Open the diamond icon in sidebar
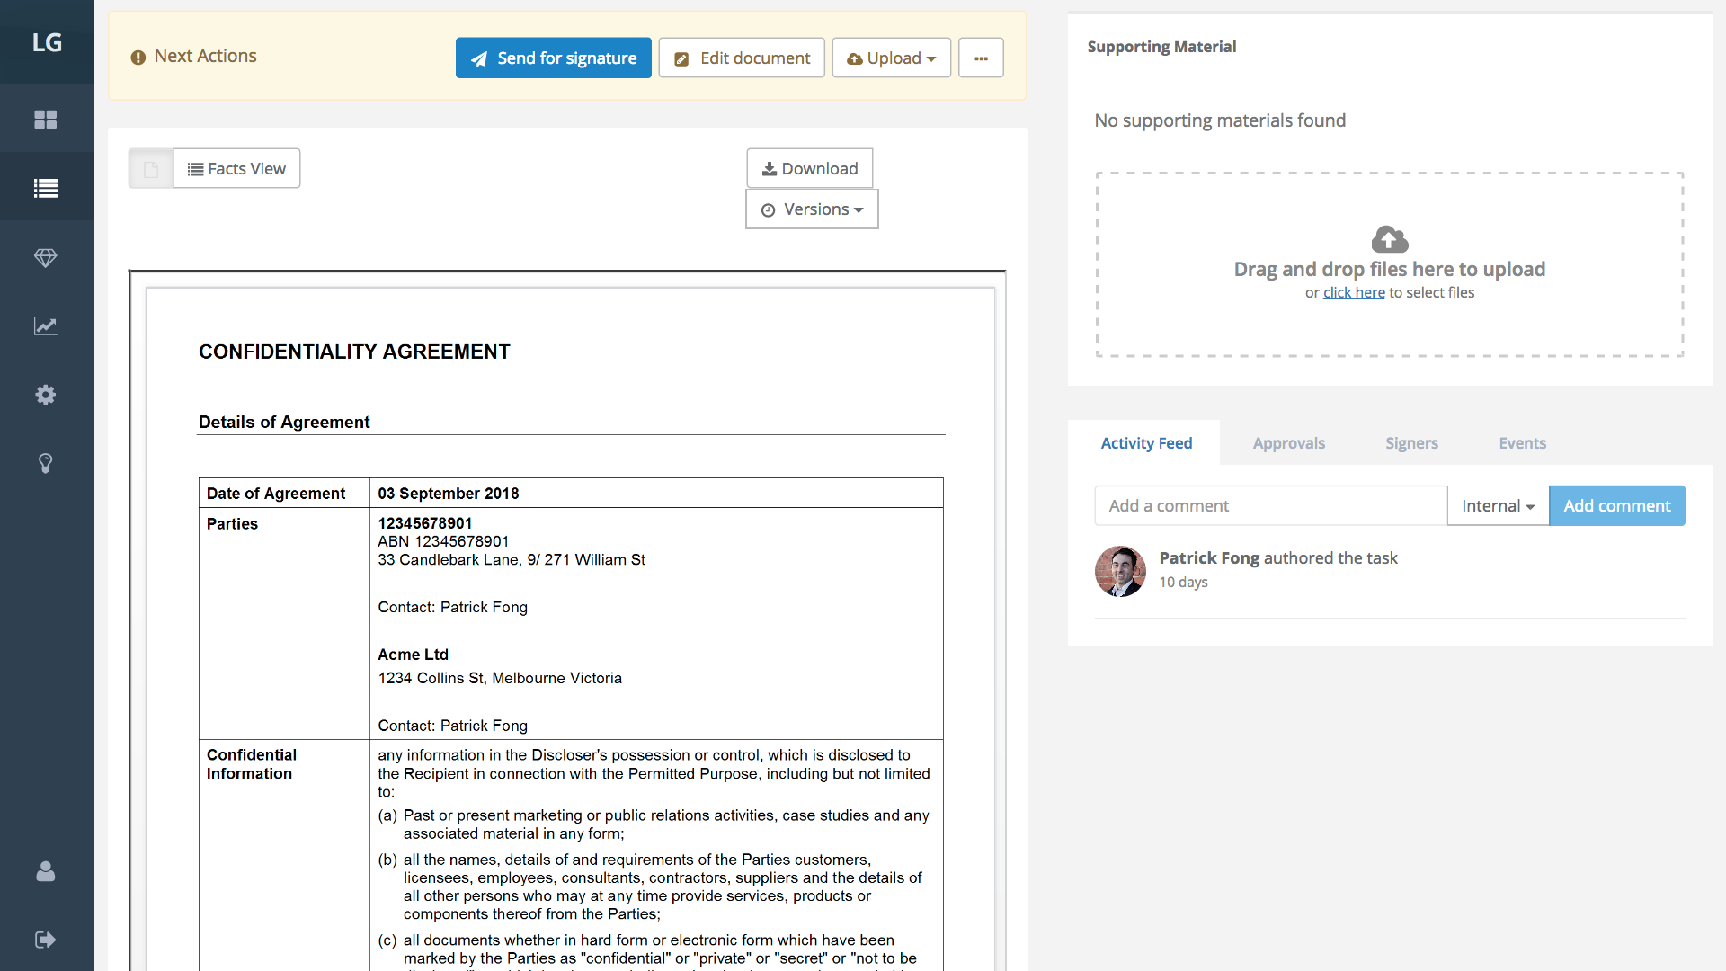The width and height of the screenshot is (1726, 971). point(46,258)
